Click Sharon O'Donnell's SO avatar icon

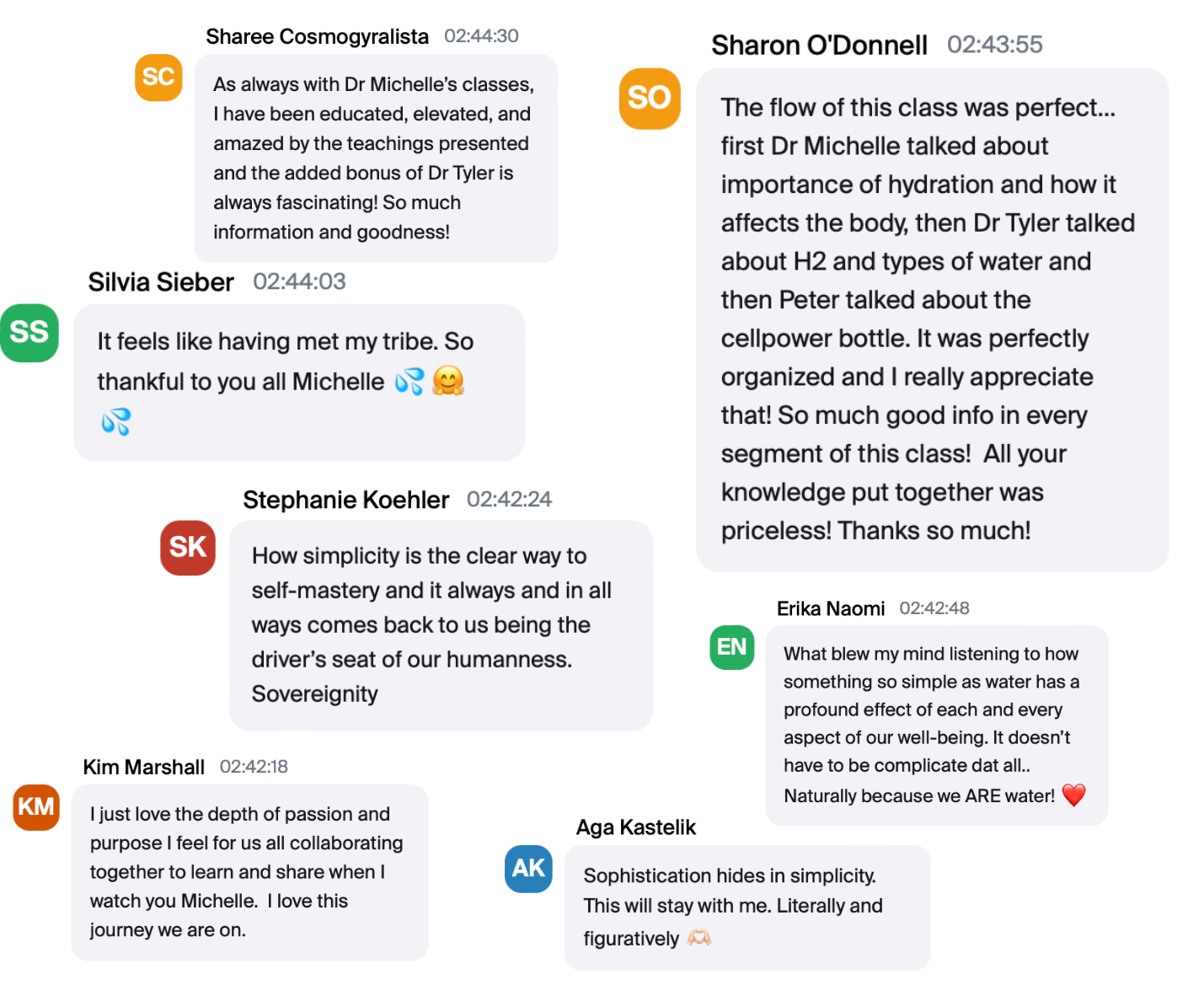[650, 99]
